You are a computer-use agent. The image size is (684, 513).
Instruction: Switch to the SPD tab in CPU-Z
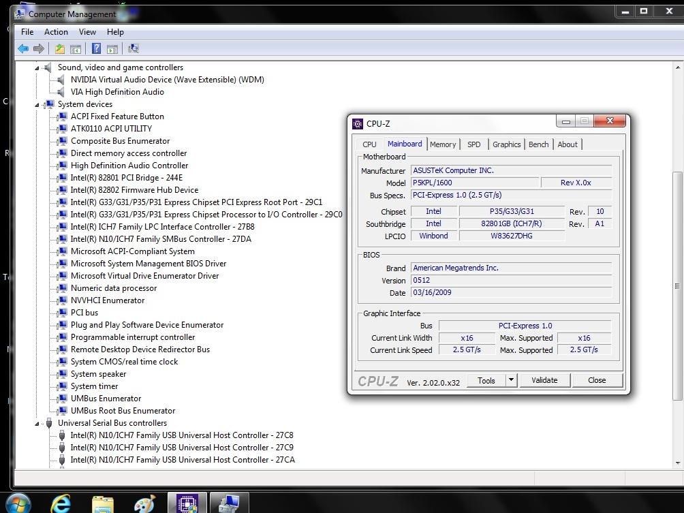473,144
